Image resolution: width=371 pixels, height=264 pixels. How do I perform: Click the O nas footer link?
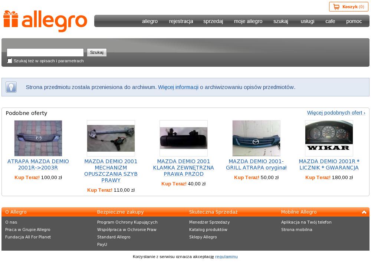(11, 222)
